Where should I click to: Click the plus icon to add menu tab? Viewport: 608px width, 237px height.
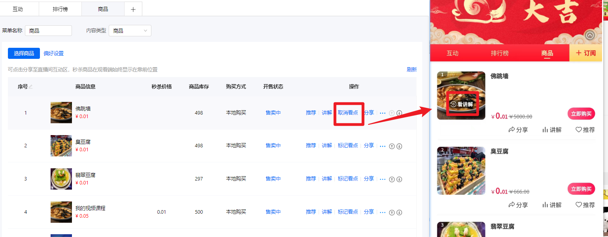click(133, 9)
